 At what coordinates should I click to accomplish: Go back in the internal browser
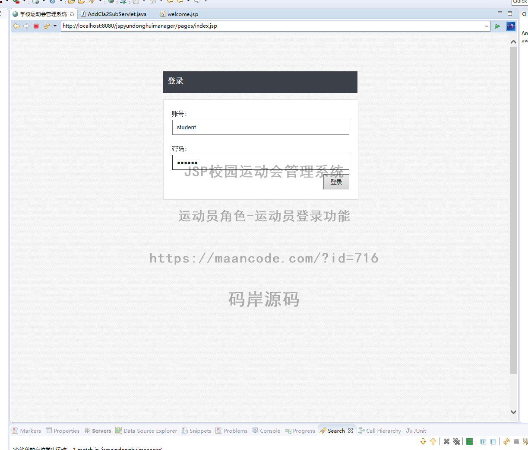click(x=16, y=26)
